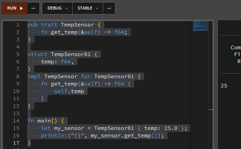Click line number 17 in the gutter

click(16, 143)
